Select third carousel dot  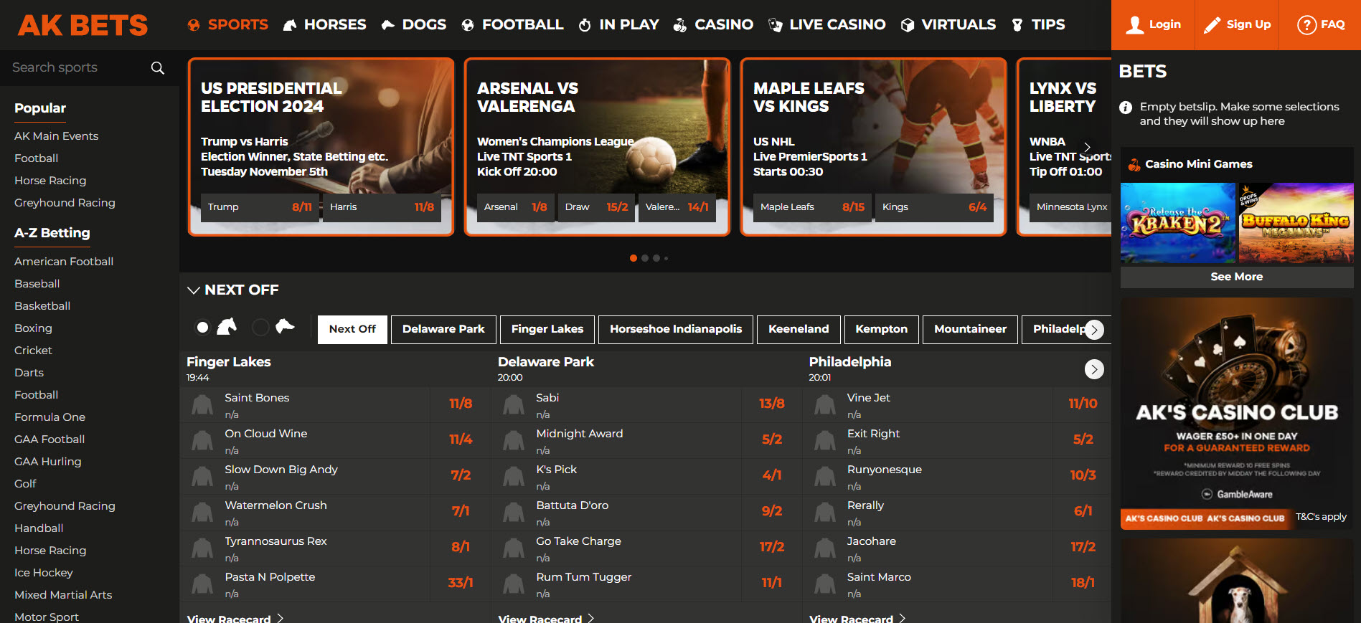[x=656, y=258]
